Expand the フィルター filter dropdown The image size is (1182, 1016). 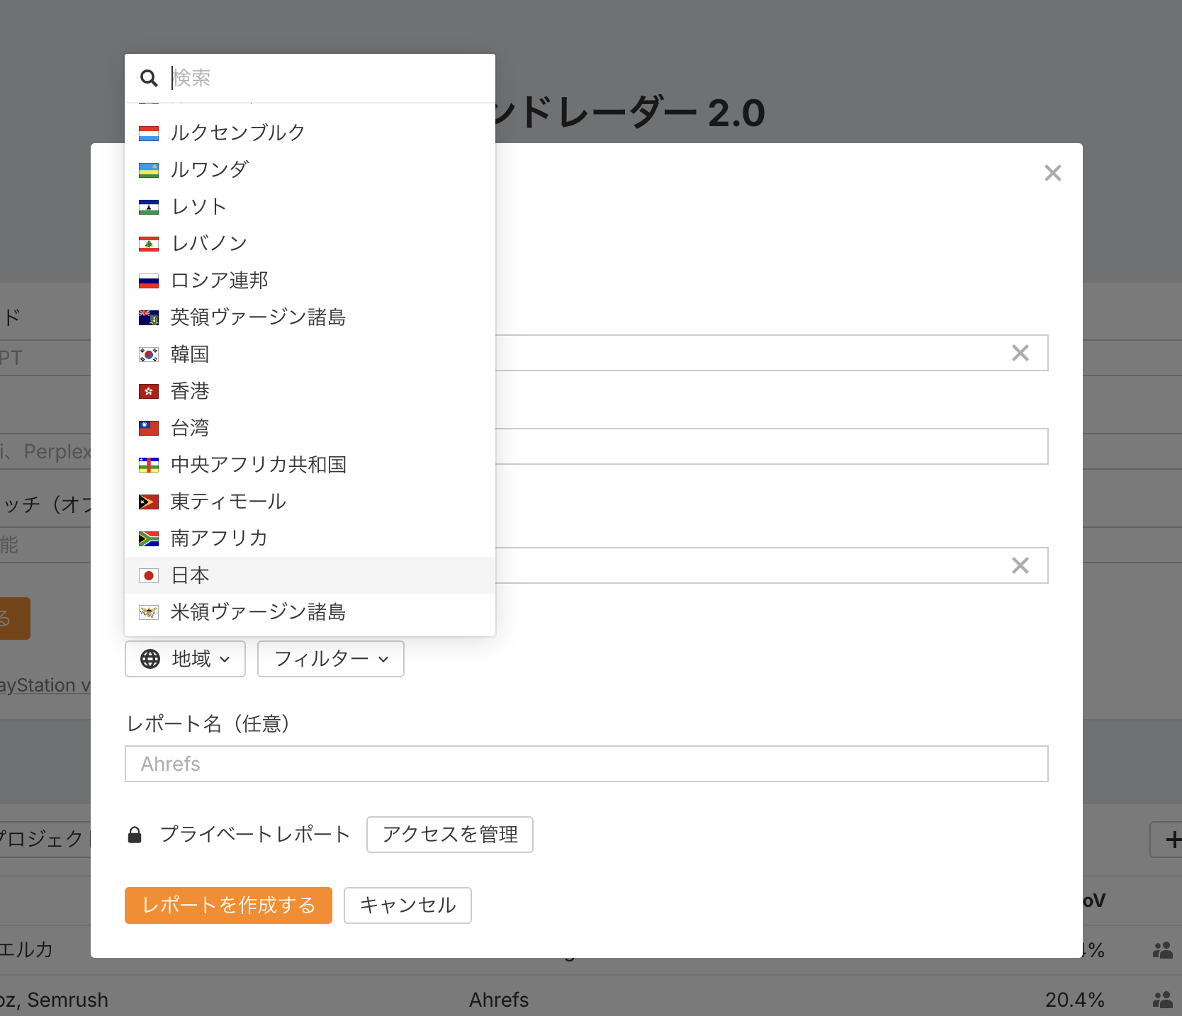tap(330, 659)
